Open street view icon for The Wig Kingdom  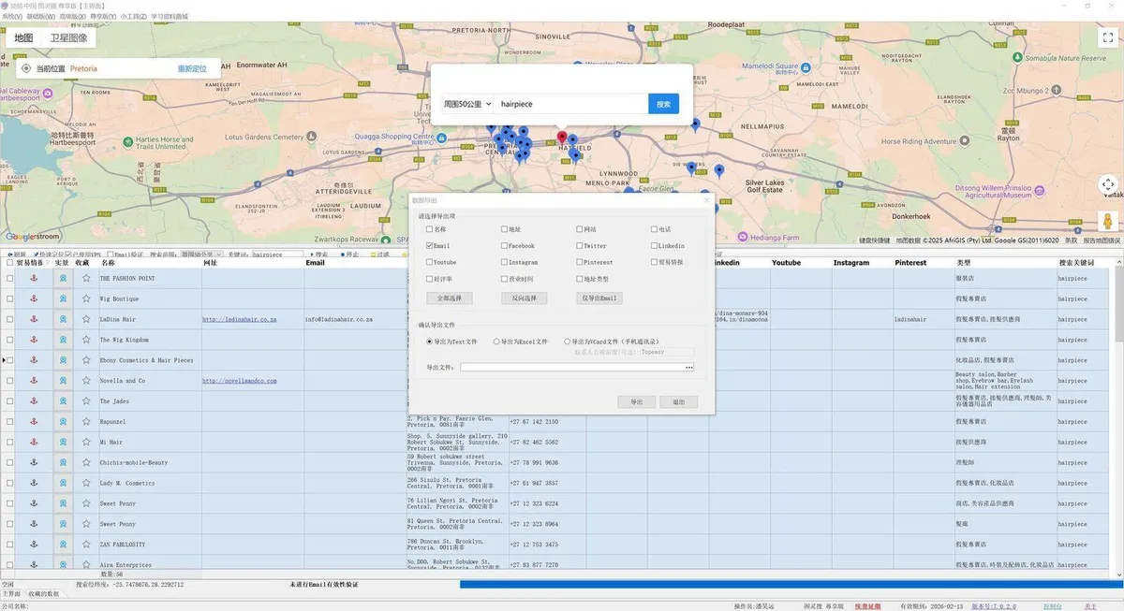tap(63, 340)
